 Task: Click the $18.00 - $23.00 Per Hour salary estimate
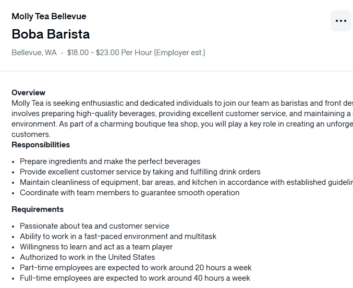tap(136, 53)
